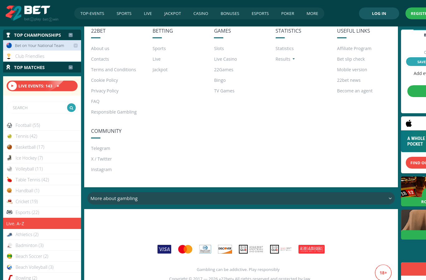Open the CASINO menu
Screen dimensions: 426x280
click(201, 13)
